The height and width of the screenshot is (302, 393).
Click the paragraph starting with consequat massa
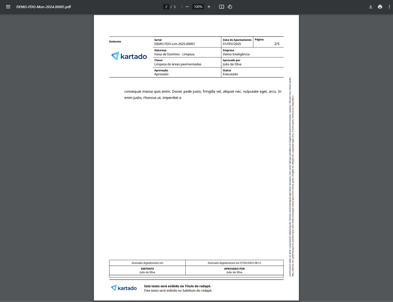pyautogui.click(x=203, y=94)
